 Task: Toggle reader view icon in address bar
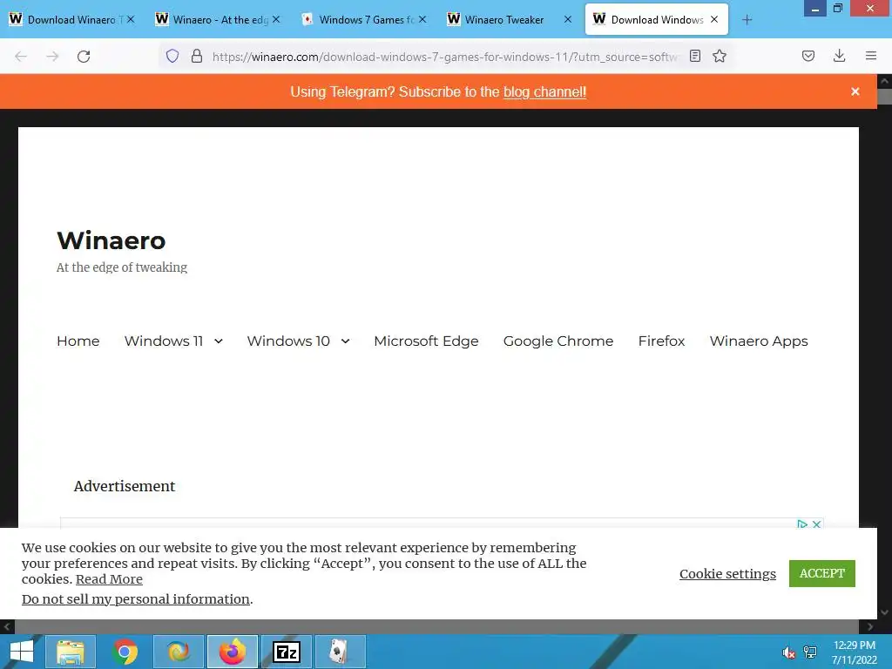pyautogui.click(x=694, y=56)
